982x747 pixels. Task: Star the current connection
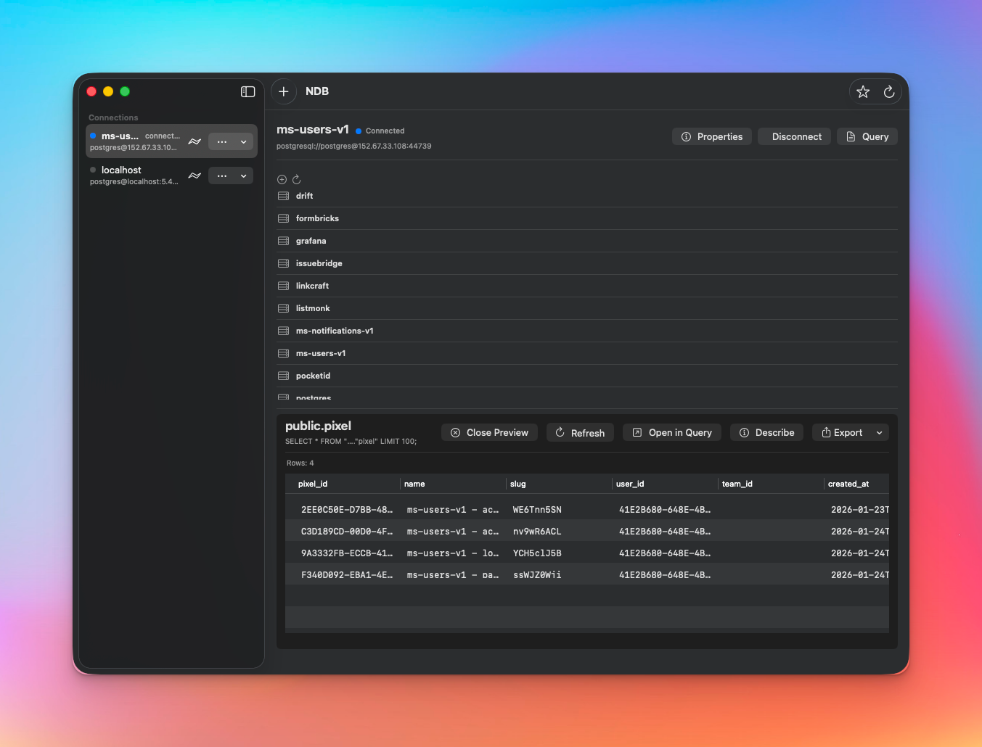[x=862, y=91]
